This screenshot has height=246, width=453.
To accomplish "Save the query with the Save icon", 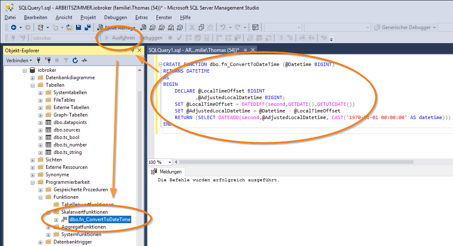I will coord(78,27).
